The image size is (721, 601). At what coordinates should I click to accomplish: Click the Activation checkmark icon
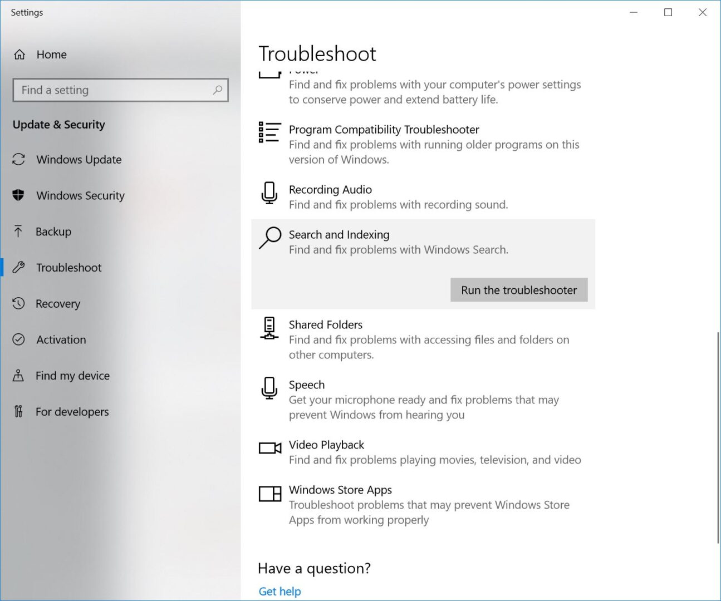pos(18,339)
